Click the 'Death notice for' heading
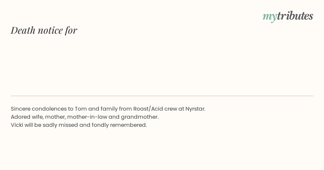324x170 pixels. 44,30
